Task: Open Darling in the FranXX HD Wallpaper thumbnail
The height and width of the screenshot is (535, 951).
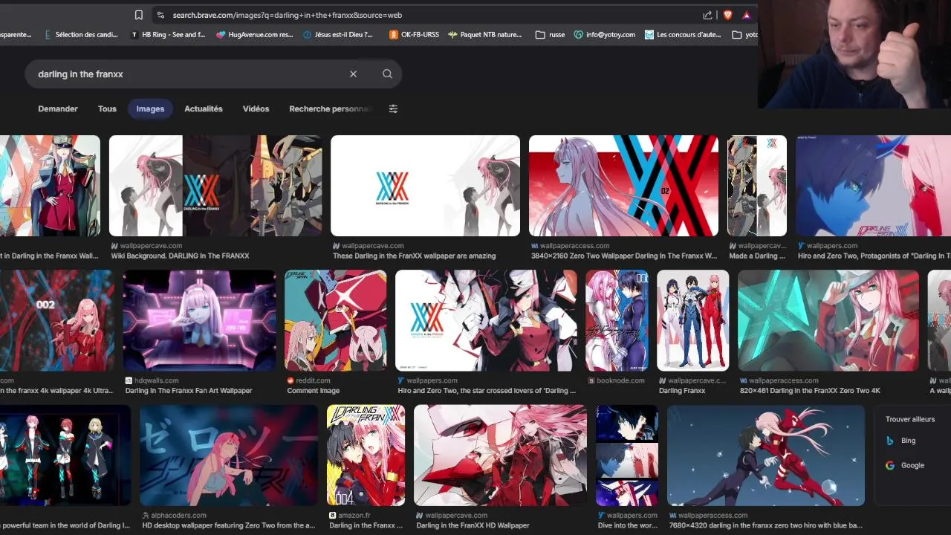Action: (x=500, y=455)
